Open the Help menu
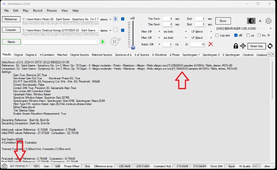277x170 pixels. click(x=75, y=11)
